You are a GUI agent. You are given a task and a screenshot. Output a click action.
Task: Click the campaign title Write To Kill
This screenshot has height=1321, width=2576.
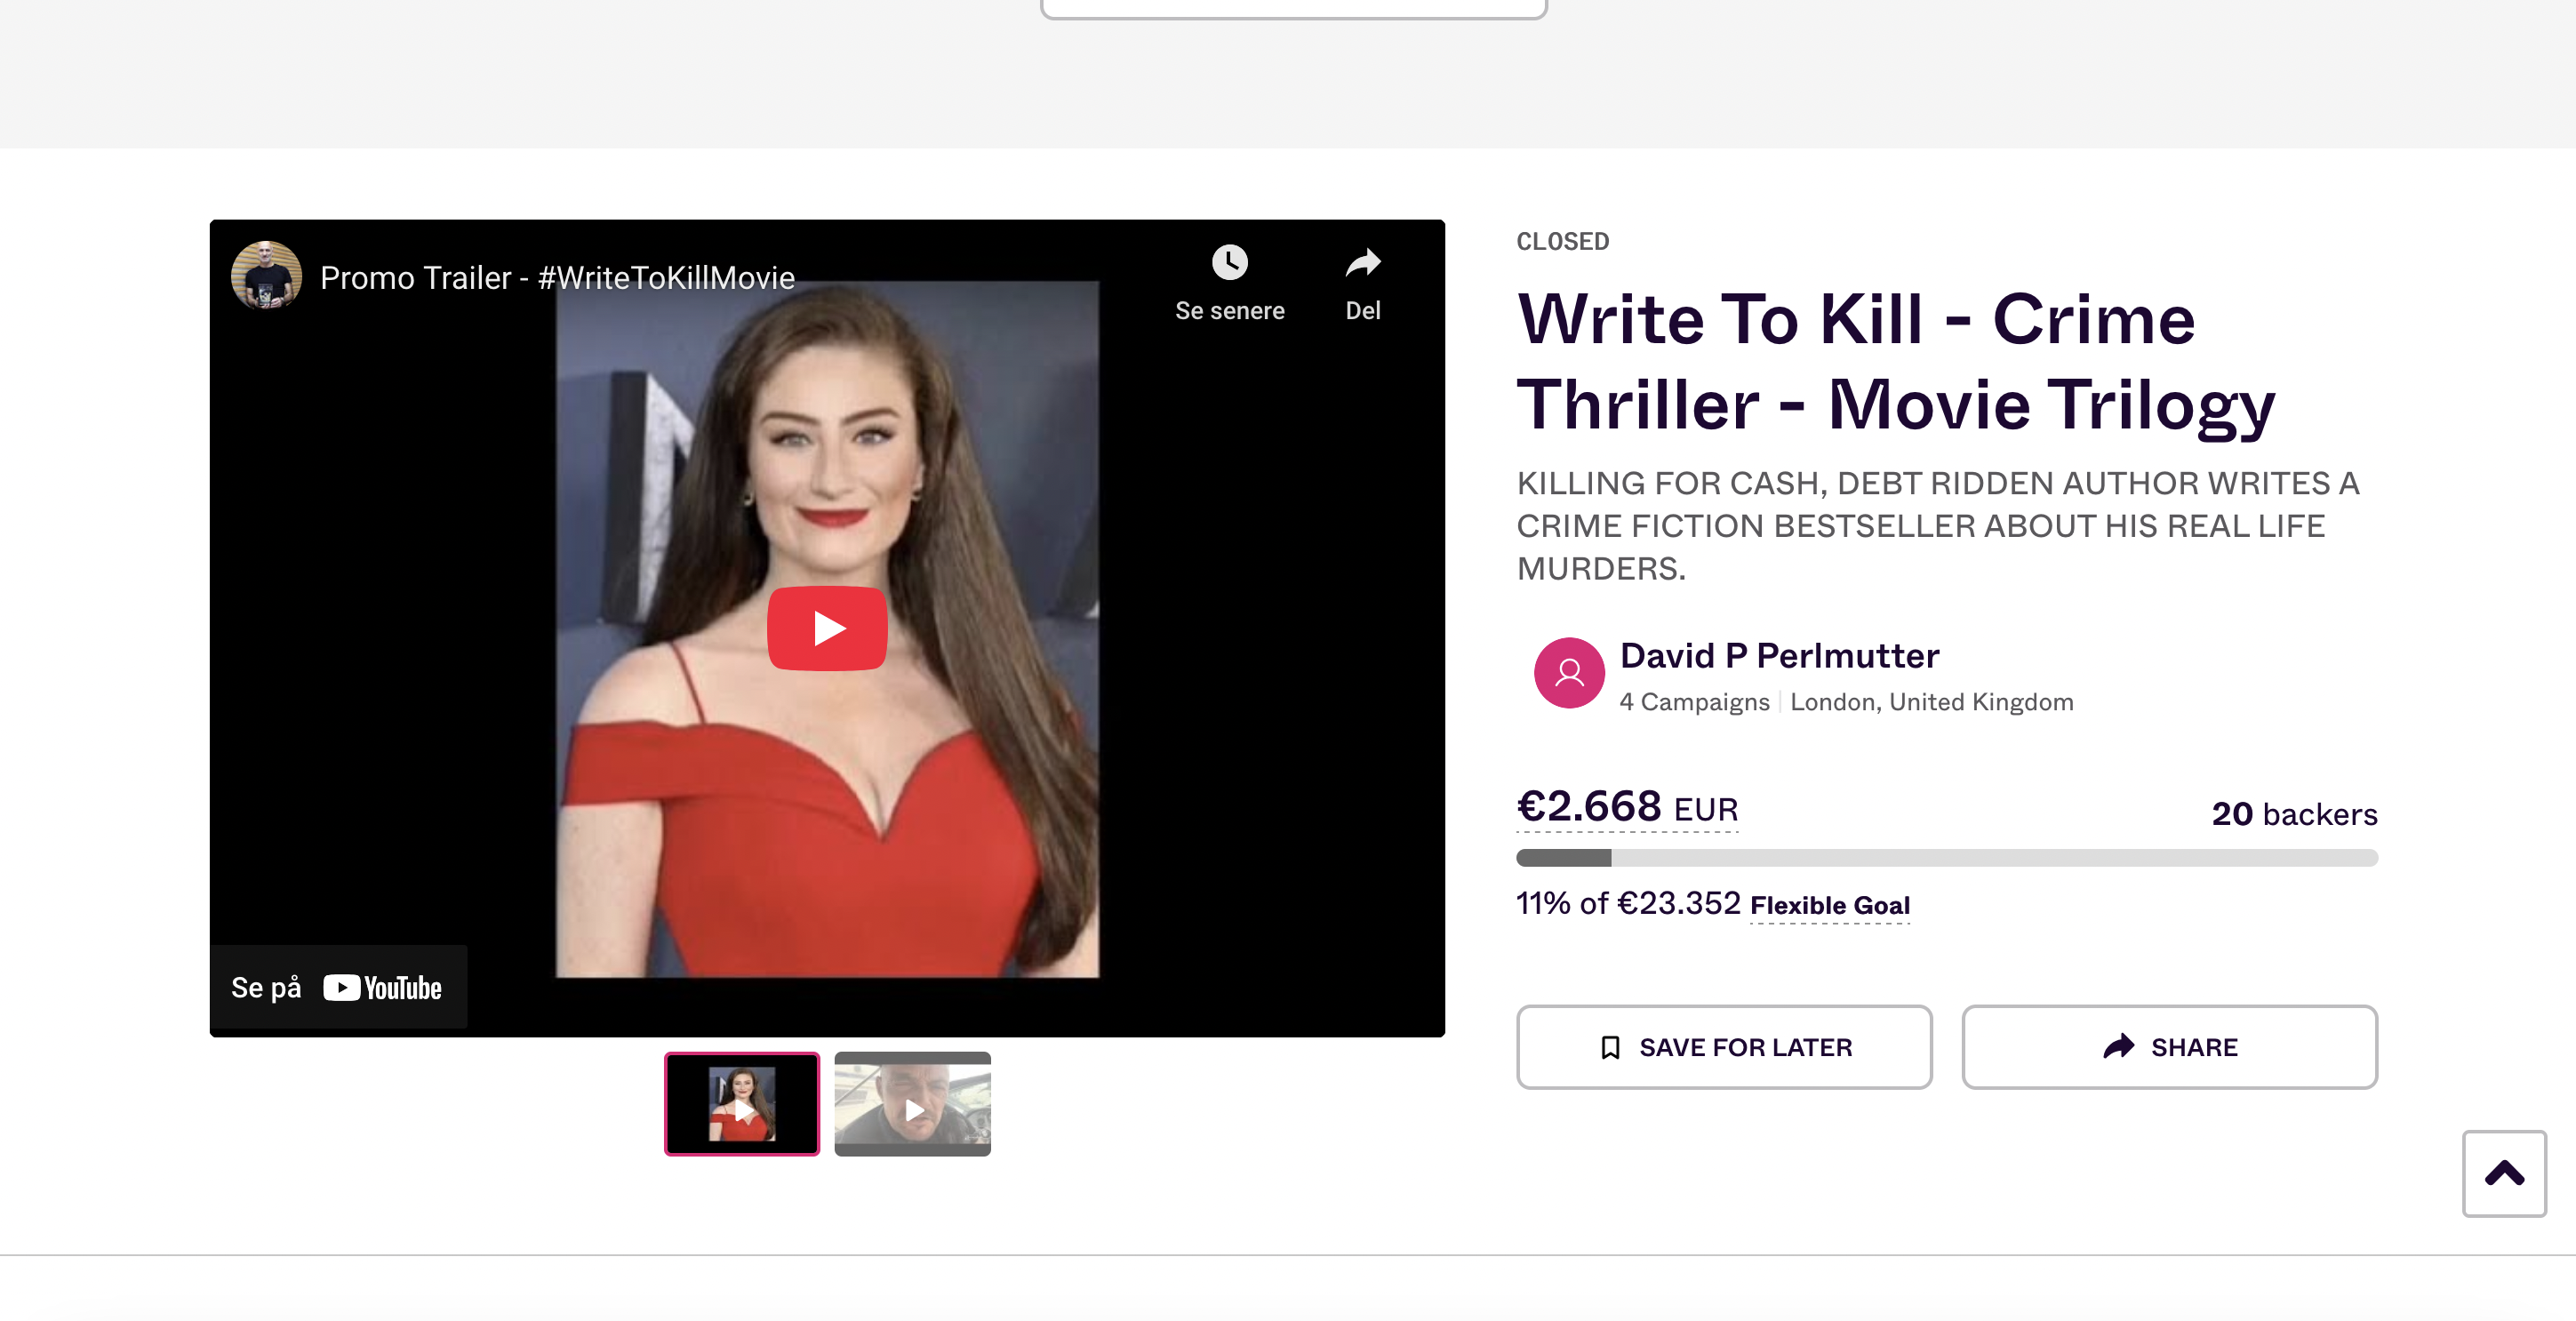(x=1896, y=362)
